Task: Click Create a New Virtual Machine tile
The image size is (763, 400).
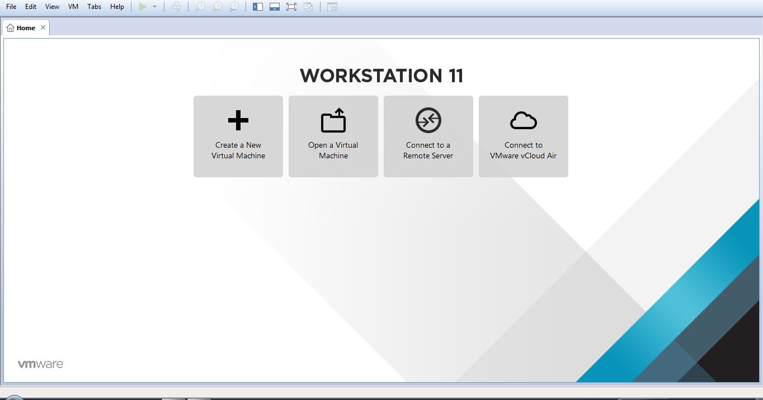Action: [x=238, y=137]
